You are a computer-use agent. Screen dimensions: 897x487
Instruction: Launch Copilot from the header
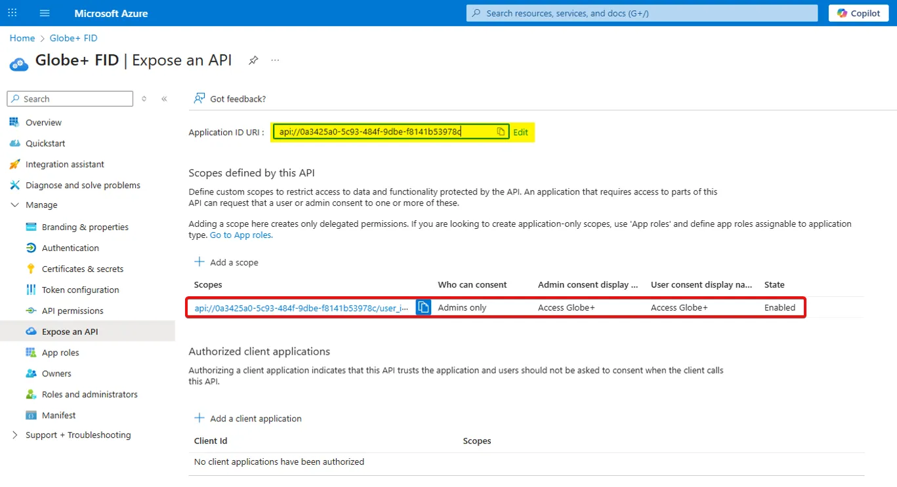(858, 13)
